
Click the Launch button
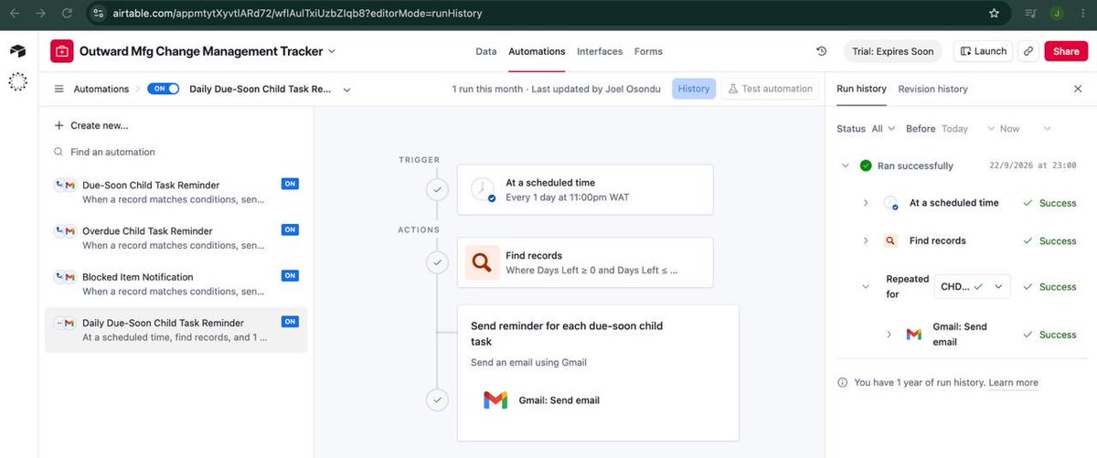coord(983,51)
